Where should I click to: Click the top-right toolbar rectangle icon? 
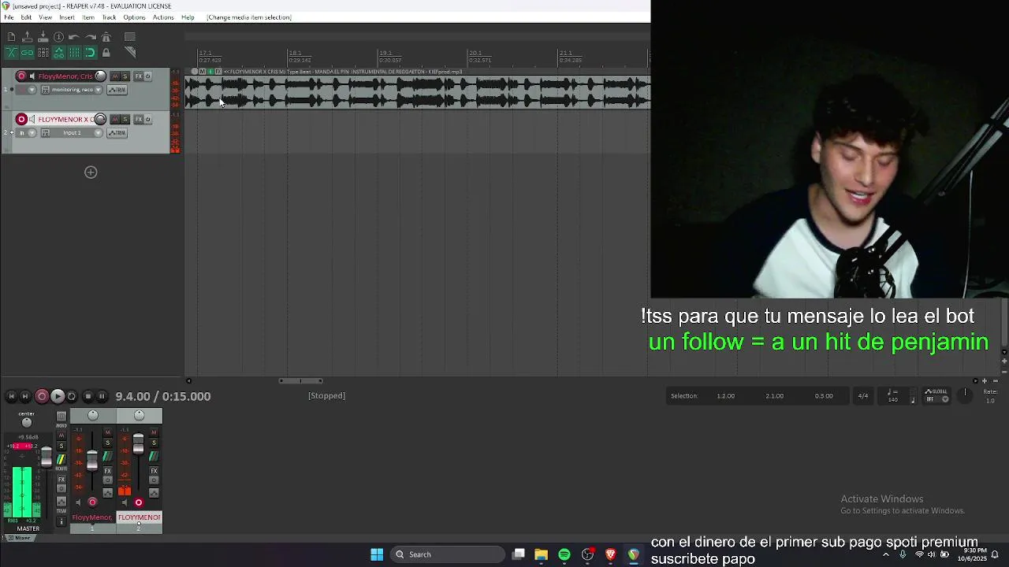click(130, 37)
